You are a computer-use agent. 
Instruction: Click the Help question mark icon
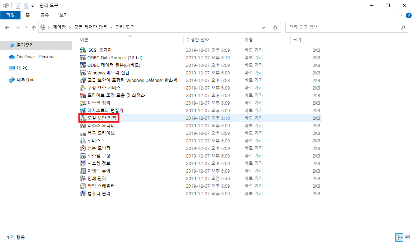tap(409, 15)
